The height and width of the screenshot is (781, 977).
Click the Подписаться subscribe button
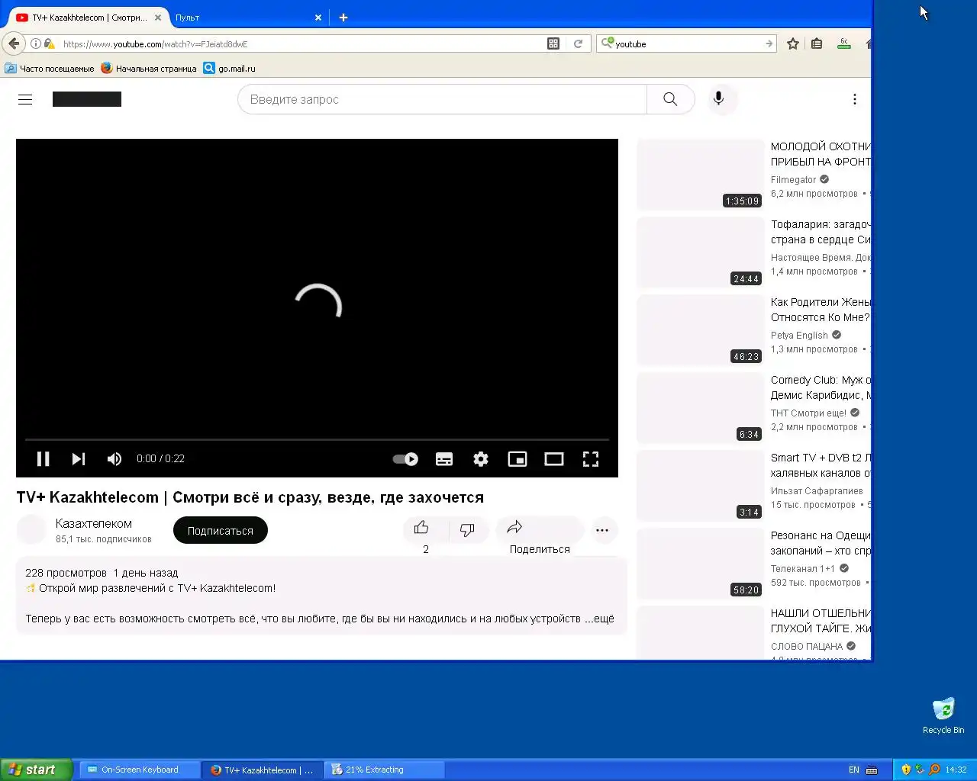pos(221,530)
